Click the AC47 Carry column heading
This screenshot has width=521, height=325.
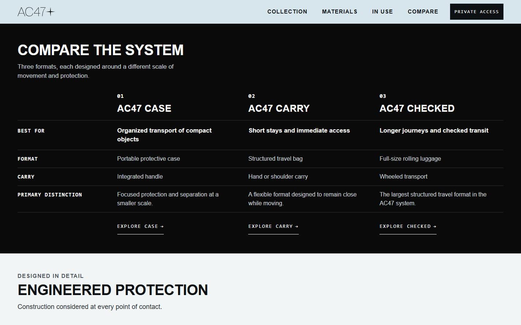click(279, 108)
